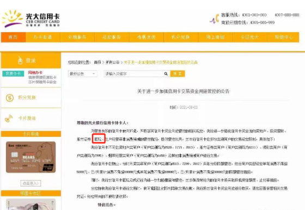Click the 卡片激活 sidebar link
This screenshot has width=305, height=210.
[27, 118]
